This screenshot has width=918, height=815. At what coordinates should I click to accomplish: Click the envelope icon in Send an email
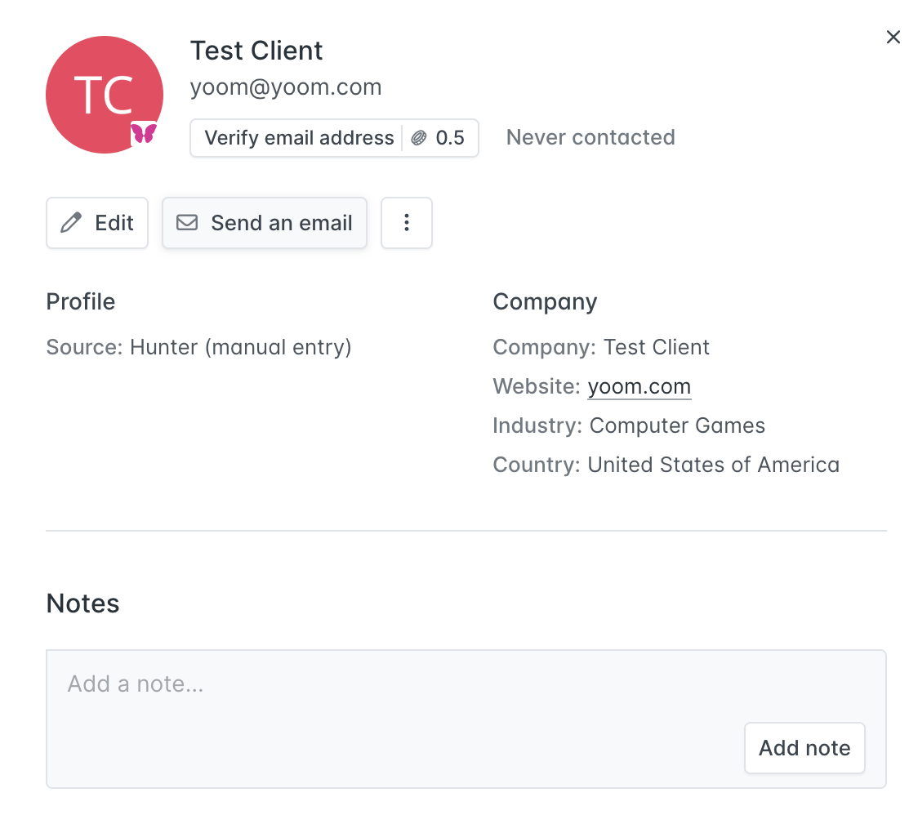pyautogui.click(x=187, y=223)
